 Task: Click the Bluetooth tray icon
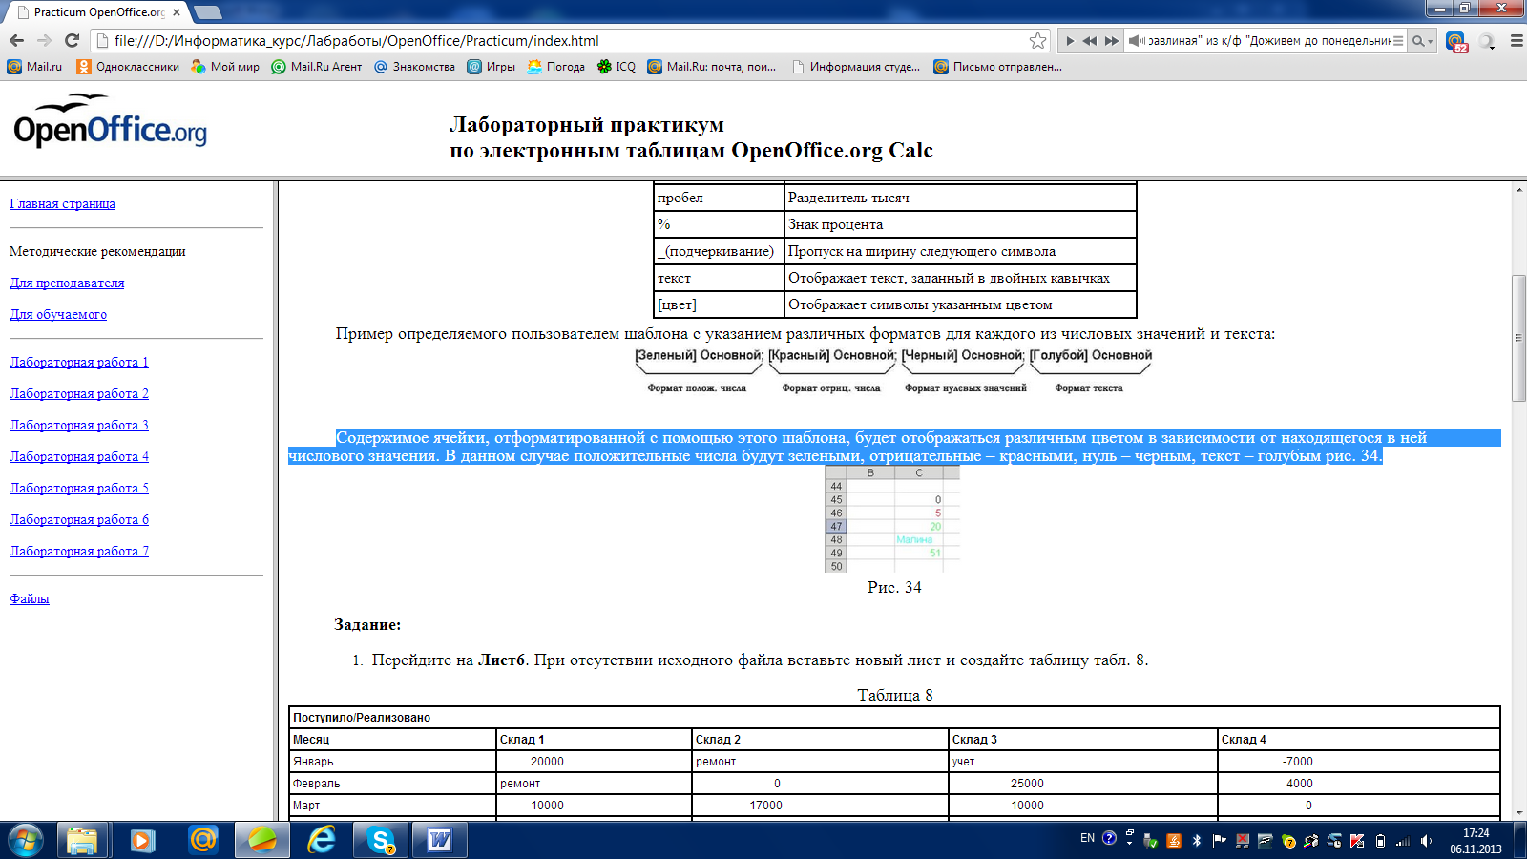click(1197, 841)
